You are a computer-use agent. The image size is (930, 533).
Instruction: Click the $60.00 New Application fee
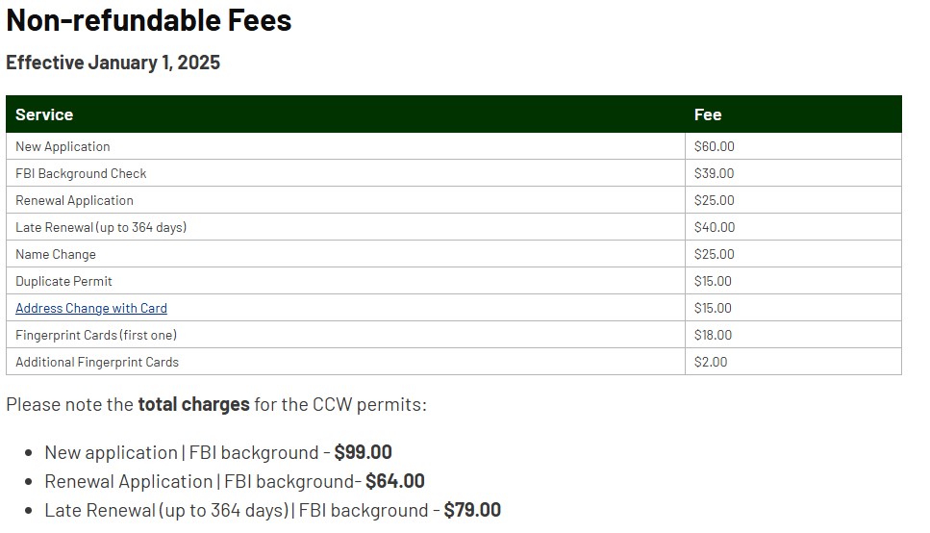tap(714, 147)
